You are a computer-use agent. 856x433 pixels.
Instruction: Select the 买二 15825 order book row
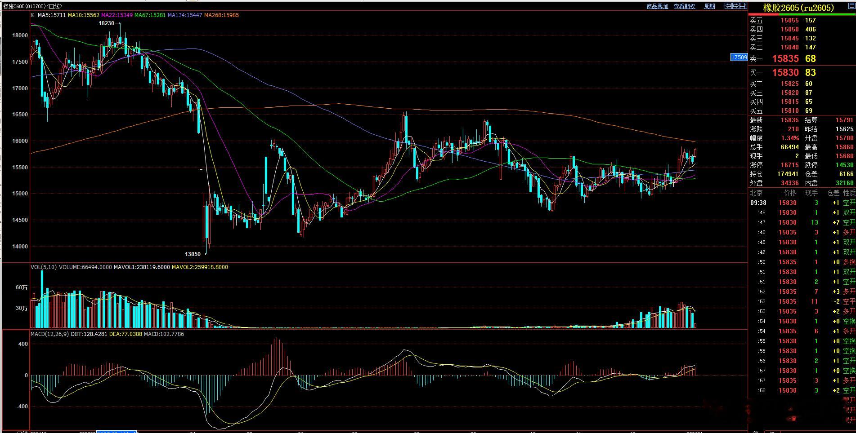point(802,84)
